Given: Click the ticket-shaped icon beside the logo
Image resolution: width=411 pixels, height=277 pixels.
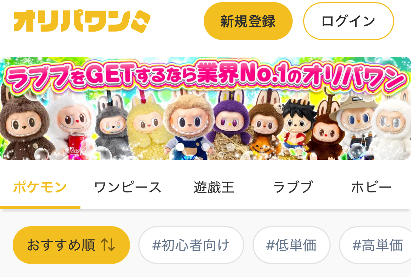Looking at the screenshot, I should coord(141,21).
